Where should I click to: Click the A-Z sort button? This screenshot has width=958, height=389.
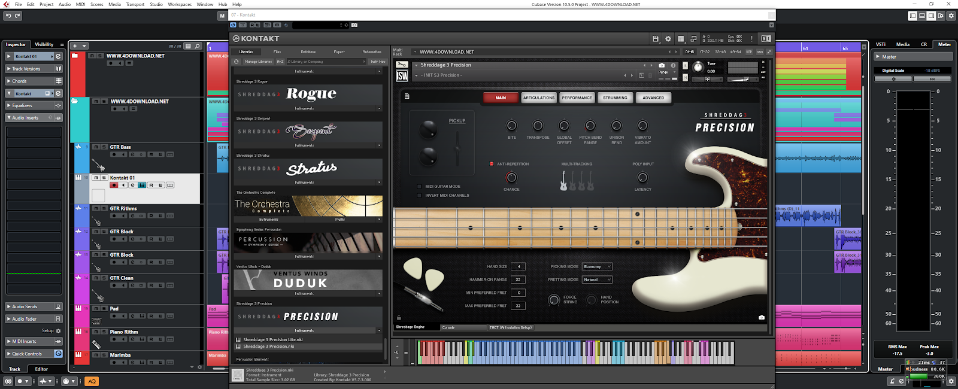tap(280, 61)
